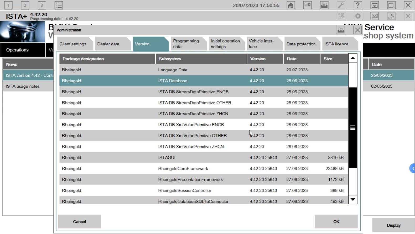Image resolution: width=415 pixels, height=234 pixels.
Task: Select ISTA DB StreamDataPrimitive ZHCN row
Action: point(204,114)
